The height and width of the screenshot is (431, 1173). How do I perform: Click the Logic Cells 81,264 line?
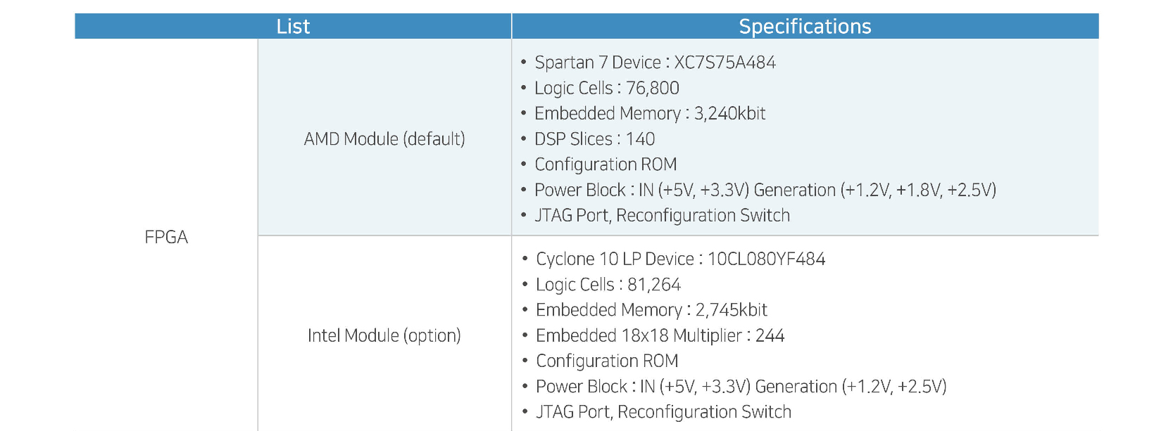(x=608, y=285)
